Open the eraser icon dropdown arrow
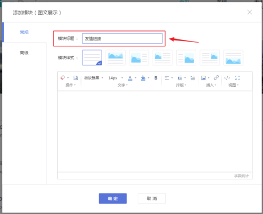This screenshot has height=214, width=263. (68, 78)
